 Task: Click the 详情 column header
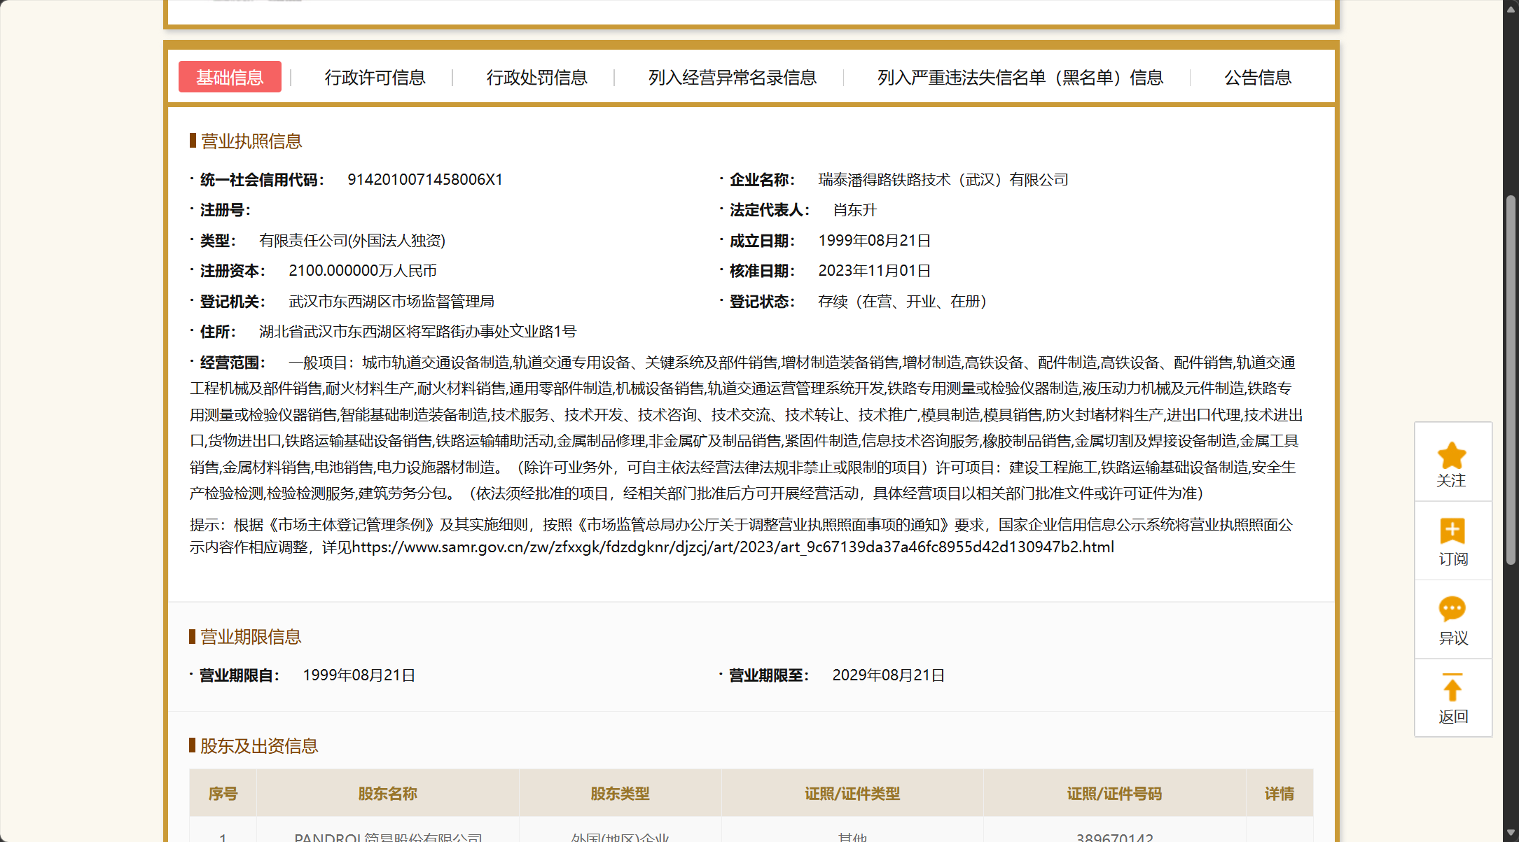point(1279,794)
